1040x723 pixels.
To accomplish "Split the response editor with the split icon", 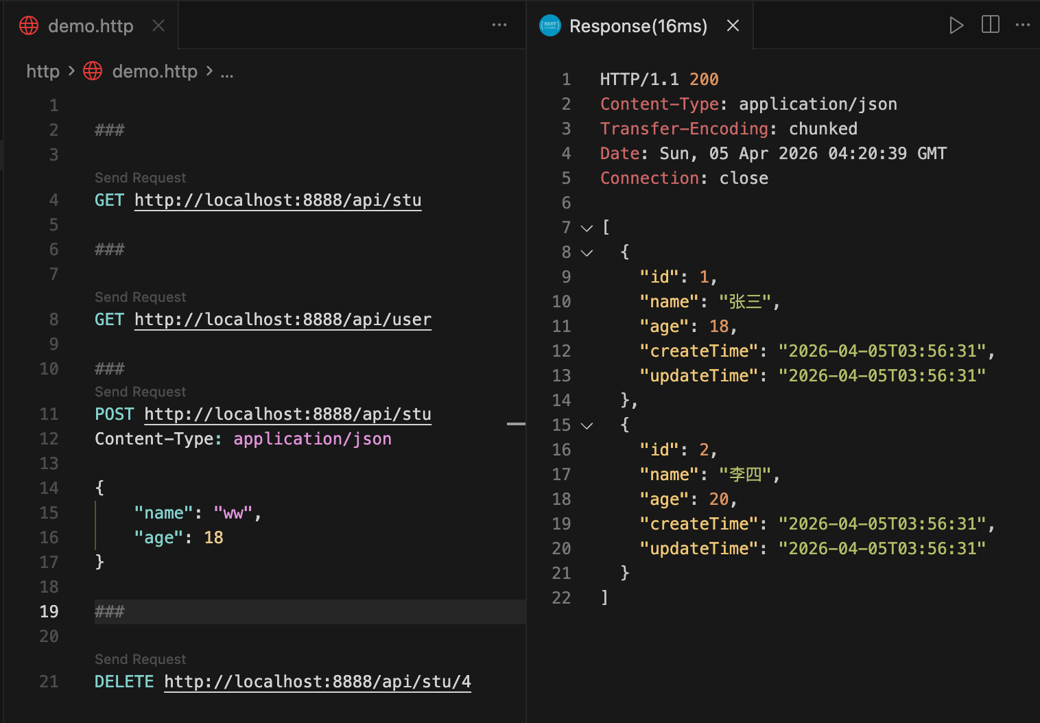I will pos(991,25).
